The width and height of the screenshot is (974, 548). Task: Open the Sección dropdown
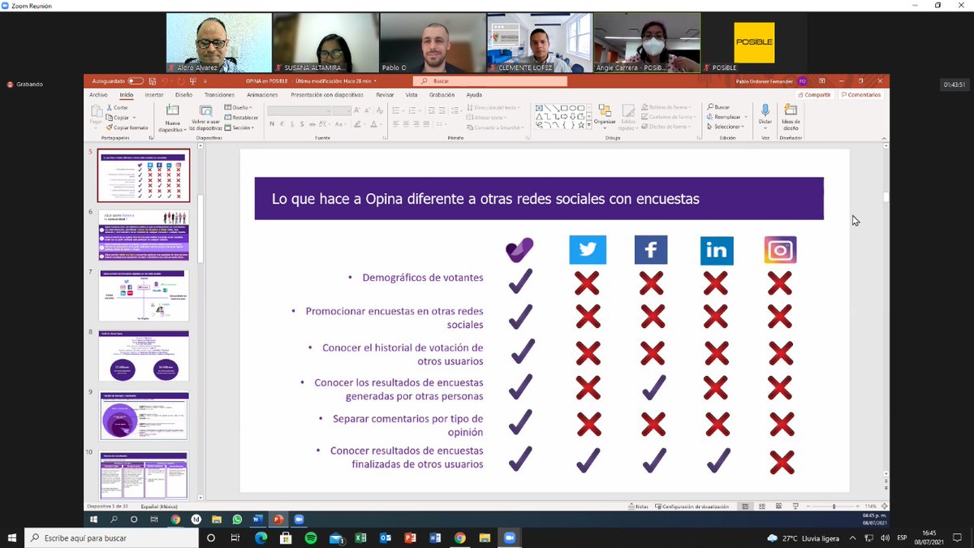pos(241,127)
